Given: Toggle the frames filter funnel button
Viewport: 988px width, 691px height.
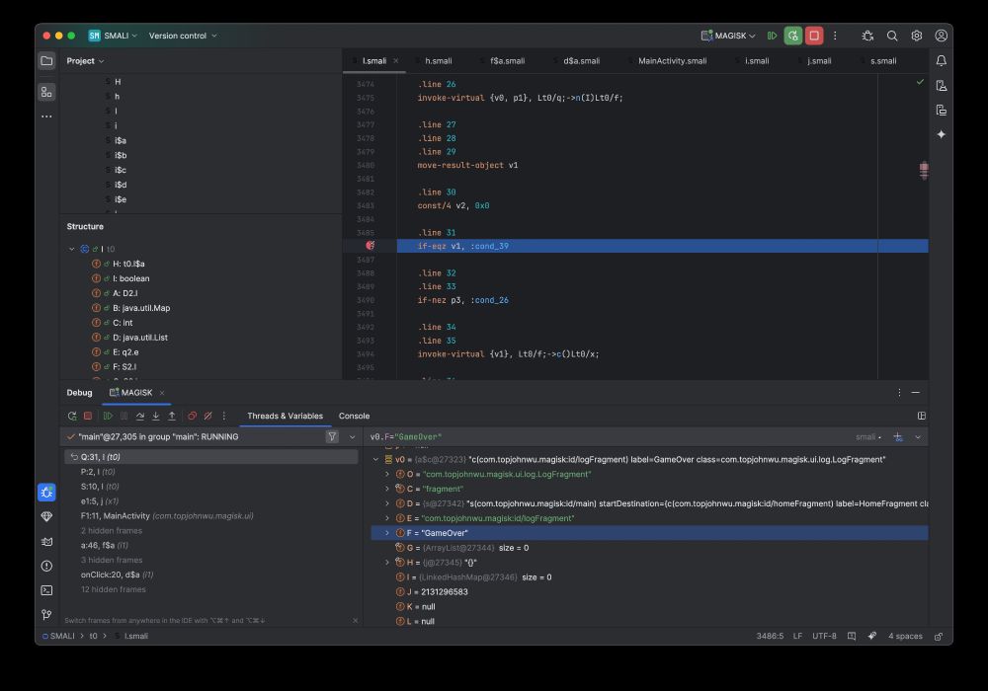Looking at the screenshot, I should click(x=332, y=436).
